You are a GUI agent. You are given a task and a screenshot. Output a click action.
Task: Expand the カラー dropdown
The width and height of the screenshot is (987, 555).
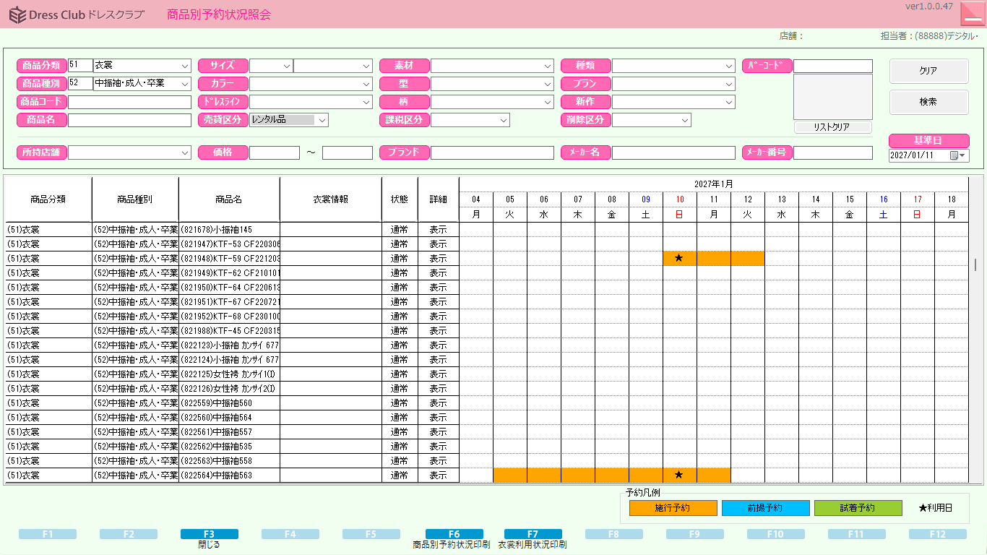coord(367,84)
